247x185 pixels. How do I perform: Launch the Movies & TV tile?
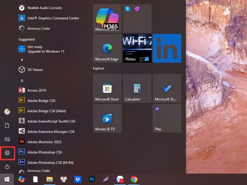(x=107, y=118)
